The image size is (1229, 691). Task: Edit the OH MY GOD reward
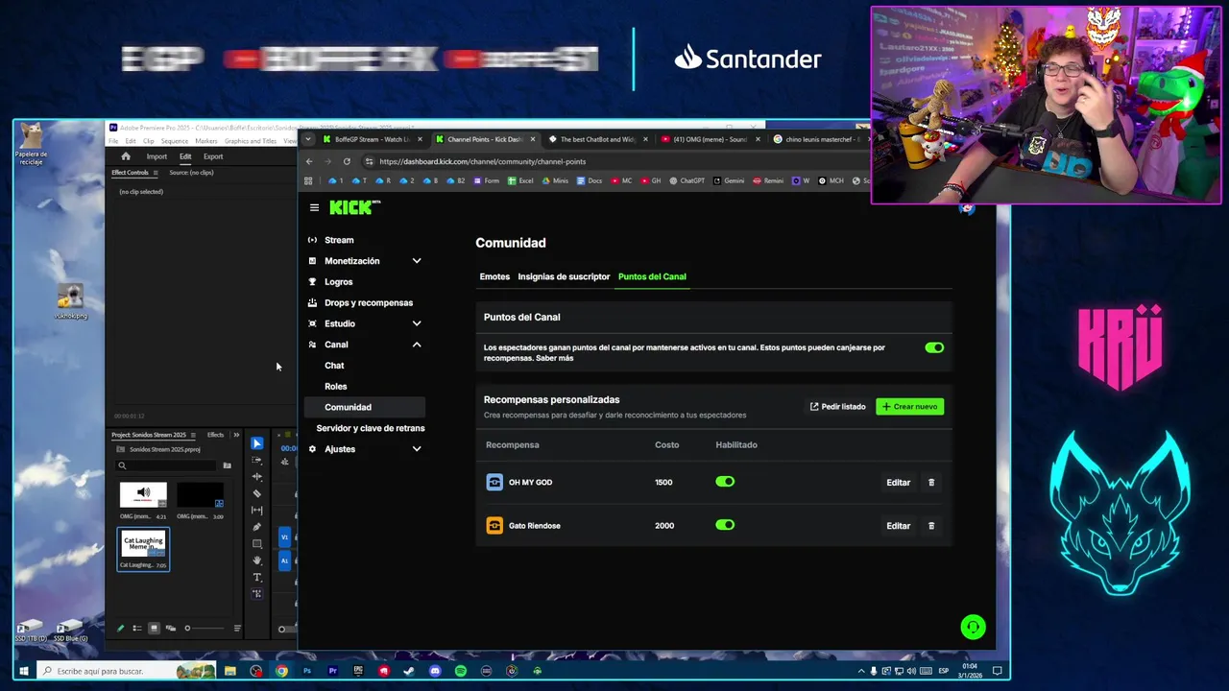(898, 483)
